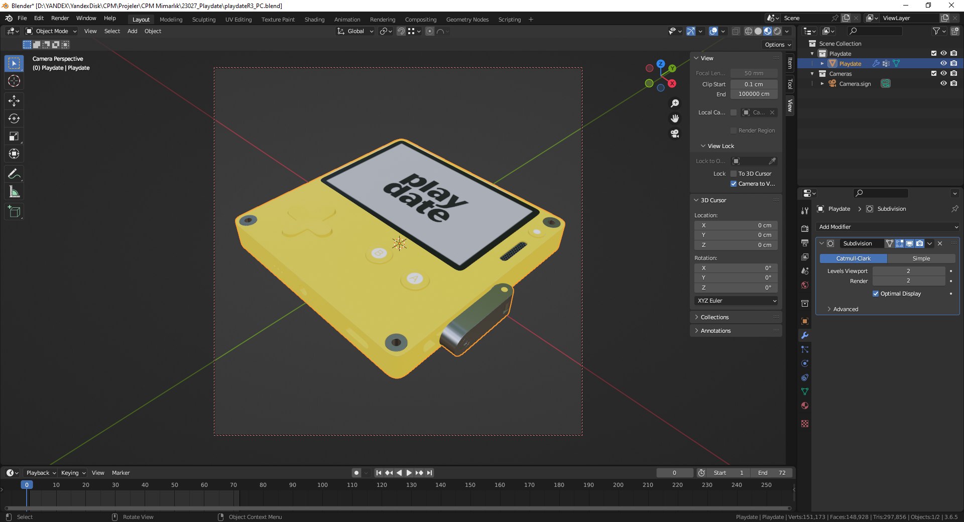Image resolution: width=964 pixels, height=522 pixels.
Task: Exclude the Cameras collection checkbox
Action: [x=934, y=73]
